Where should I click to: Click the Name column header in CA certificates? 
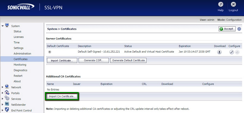pos(50,84)
